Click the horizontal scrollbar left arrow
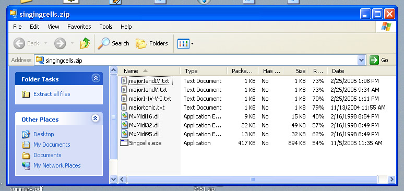The image size is (404, 191). tap(122, 179)
